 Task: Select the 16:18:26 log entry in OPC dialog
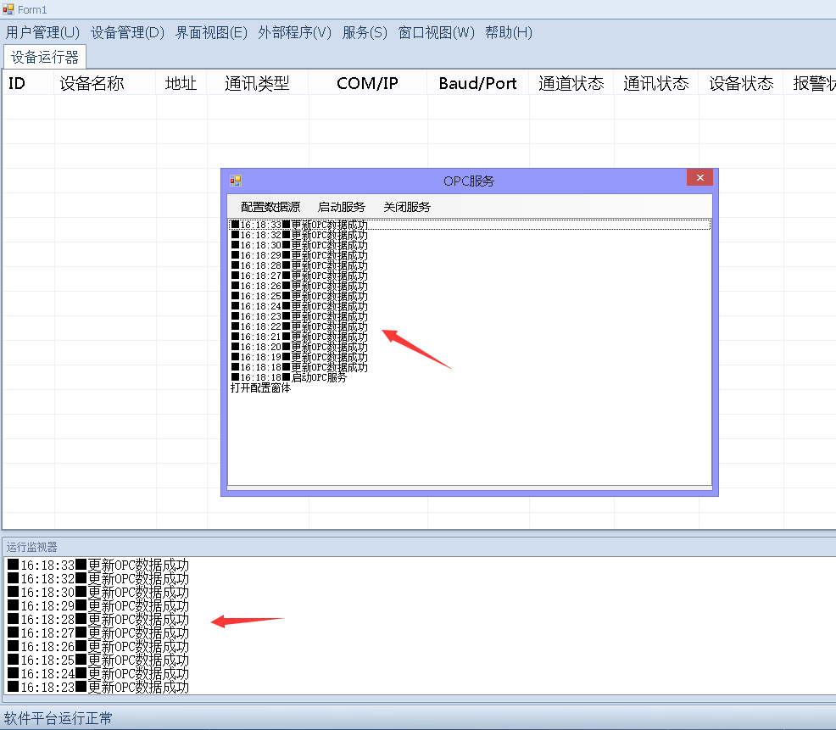tap(470, 286)
